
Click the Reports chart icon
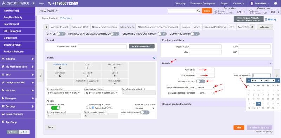[x=3, y=59]
